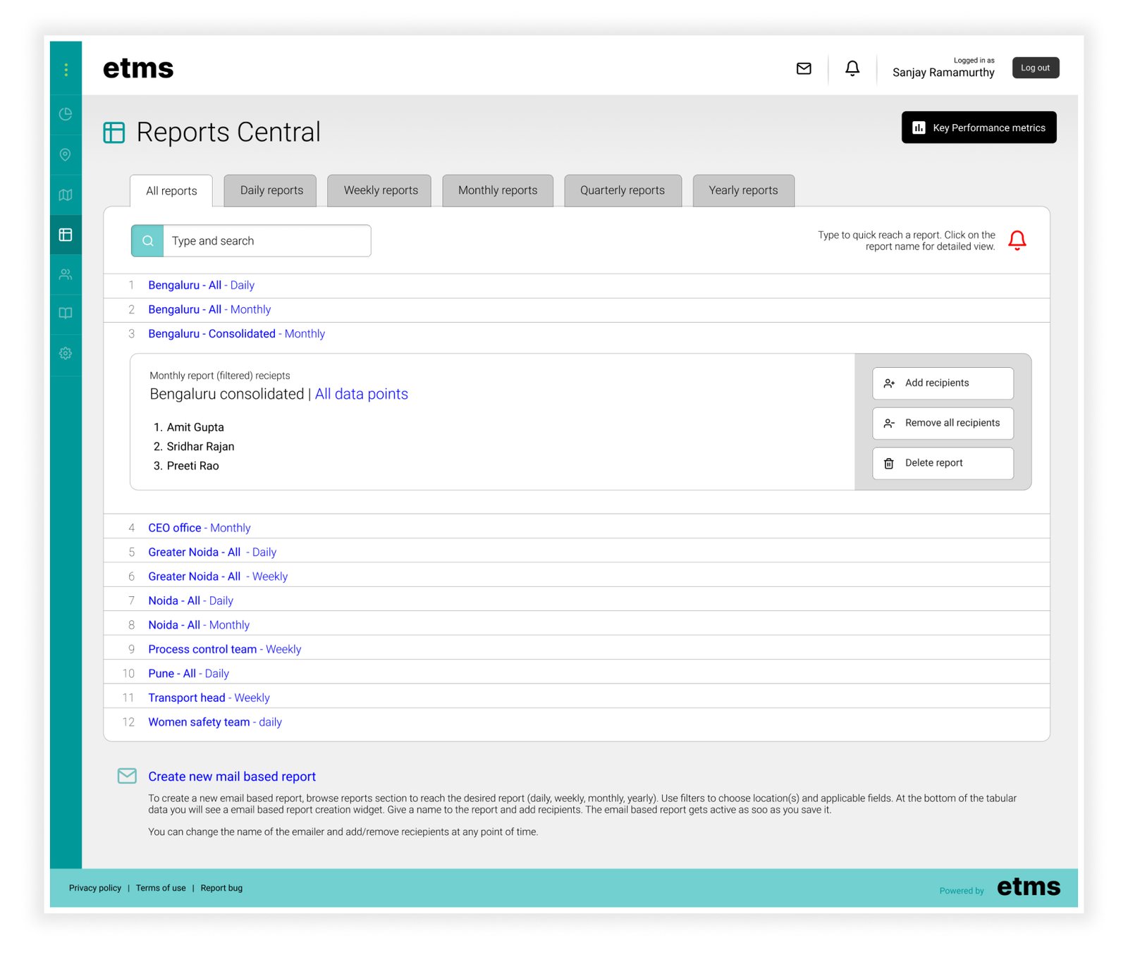Open the pie chart dashboard icon
The height and width of the screenshot is (957, 1128).
[x=66, y=114]
